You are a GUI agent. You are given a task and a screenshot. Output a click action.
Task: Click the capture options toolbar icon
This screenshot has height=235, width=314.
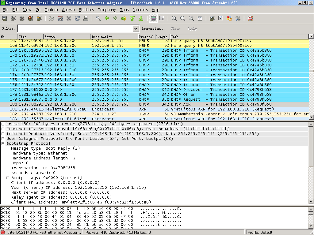click(13, 18)
